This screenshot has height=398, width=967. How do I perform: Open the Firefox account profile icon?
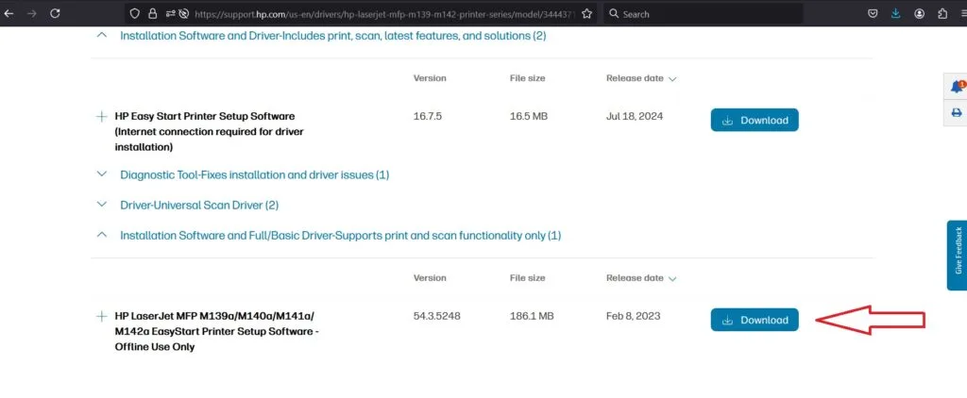point(919,14)
